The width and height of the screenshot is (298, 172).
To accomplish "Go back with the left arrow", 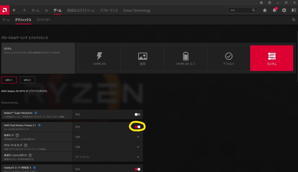I will pyautogui.click(x=14, y=10).
